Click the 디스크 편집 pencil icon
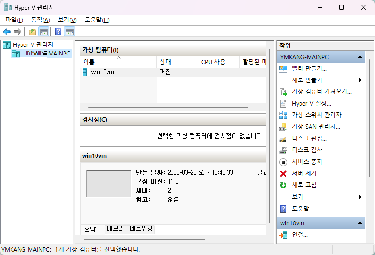375x255 pixels. tap(283, 139)
